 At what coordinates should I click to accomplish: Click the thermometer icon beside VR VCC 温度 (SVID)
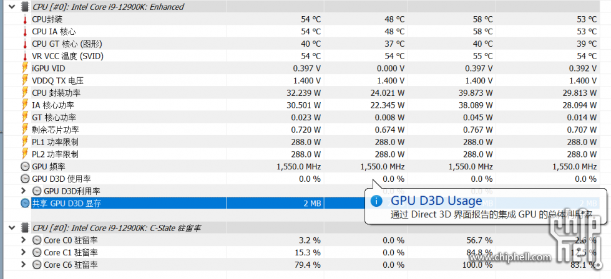pyautogui.click(x=25, y=56)
